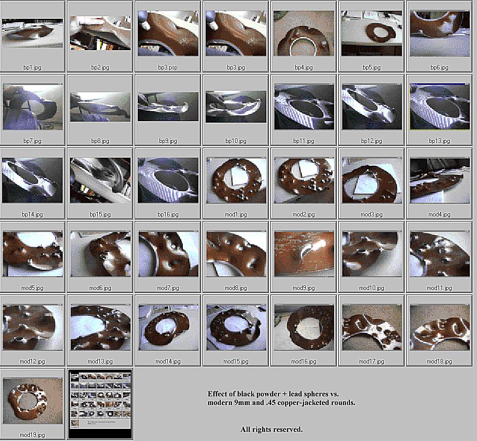Open the mod15.jpg thumbnail
477x441 pixels.
(x=236, y=327)
